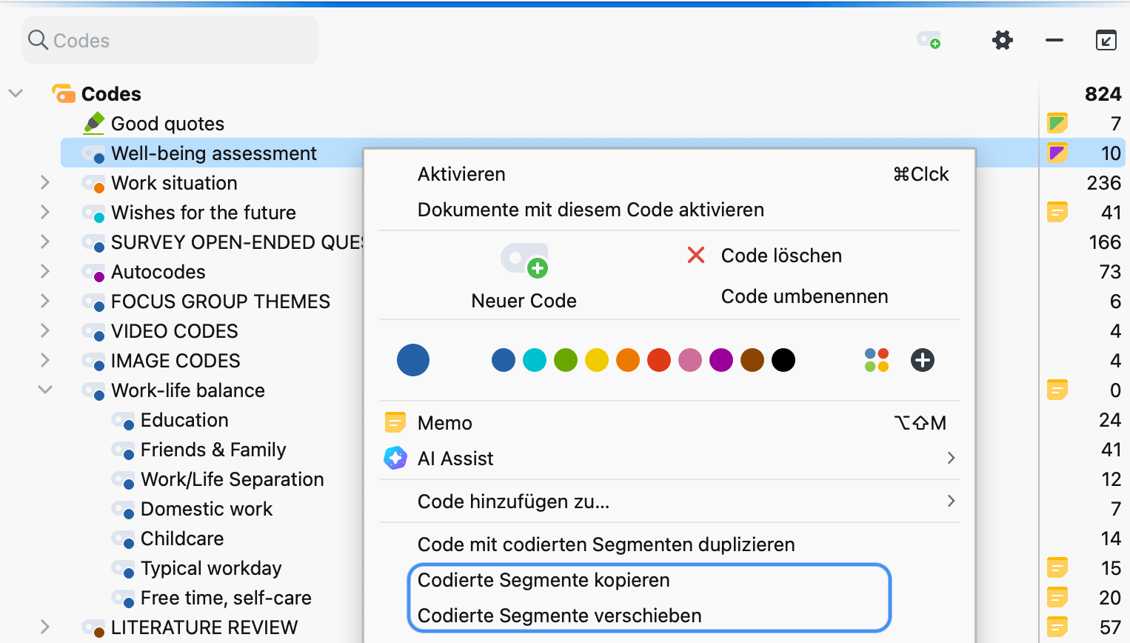This screenshot has width=1130, height=643.
Task: Click the search magnifier icon
Action: pyautogui.click(x=38, y=39)
